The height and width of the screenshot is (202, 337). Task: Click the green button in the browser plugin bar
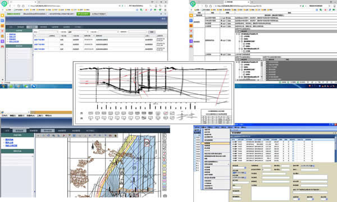click(83, 13)
